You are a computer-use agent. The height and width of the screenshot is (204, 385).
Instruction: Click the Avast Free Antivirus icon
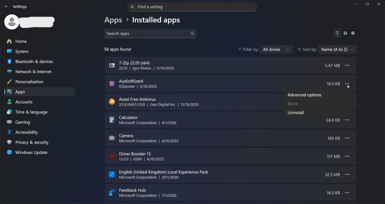[112, 102]
